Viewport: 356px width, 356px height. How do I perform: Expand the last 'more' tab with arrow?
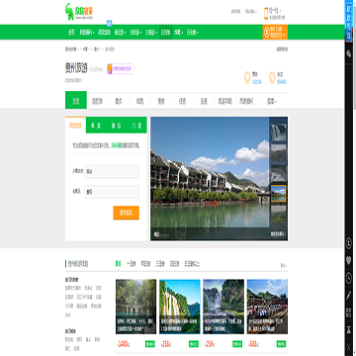272,102
